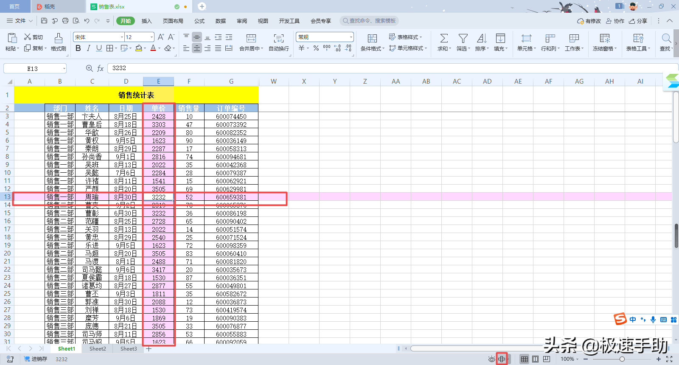
Task: Toggle bold formatting
Action: point(78,48)
